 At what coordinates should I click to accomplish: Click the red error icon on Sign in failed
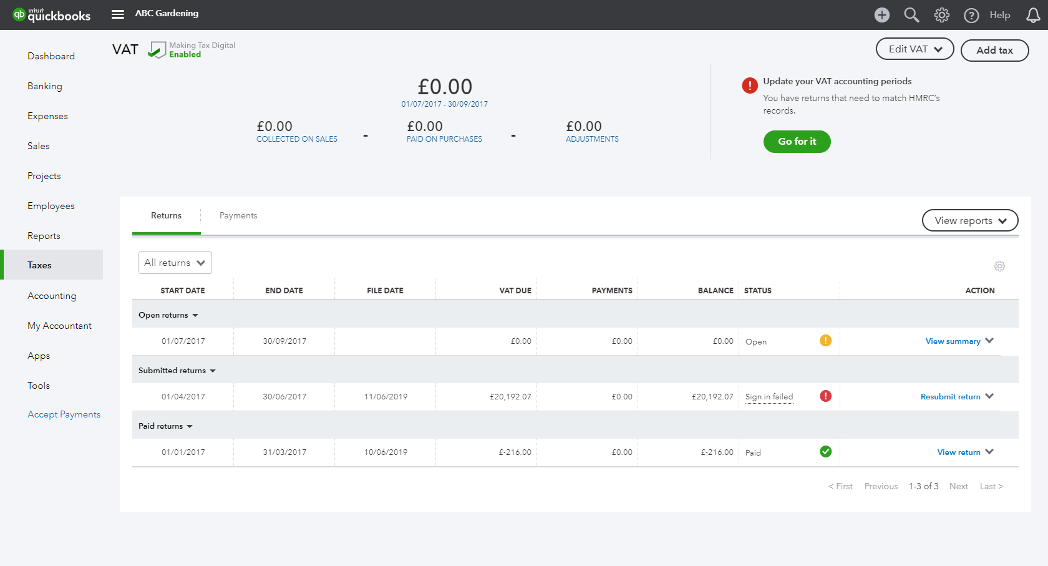(x=825, y=396)
